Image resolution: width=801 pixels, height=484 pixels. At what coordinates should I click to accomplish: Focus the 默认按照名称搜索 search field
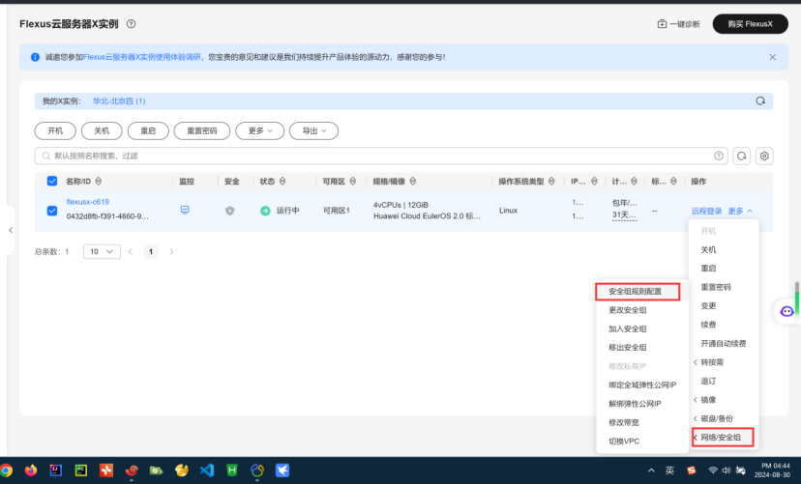tap(380, 156)
